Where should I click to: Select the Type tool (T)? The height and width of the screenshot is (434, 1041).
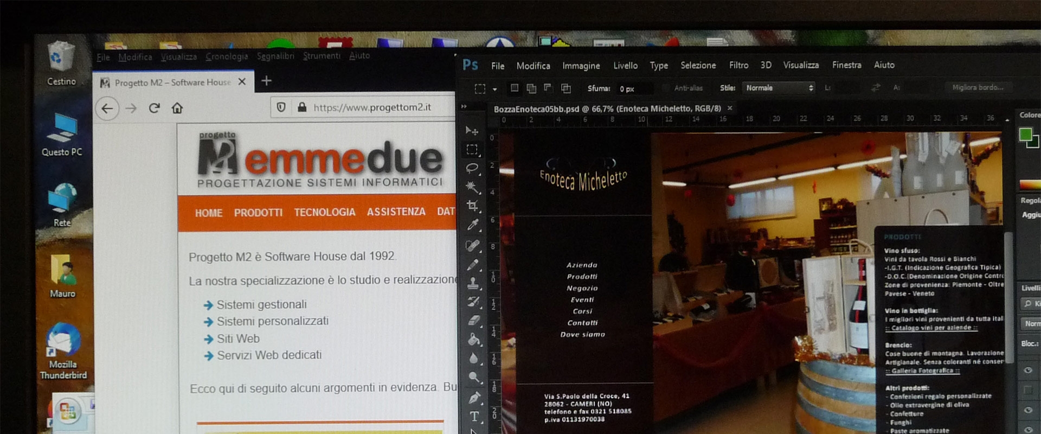tap(474, 416)
